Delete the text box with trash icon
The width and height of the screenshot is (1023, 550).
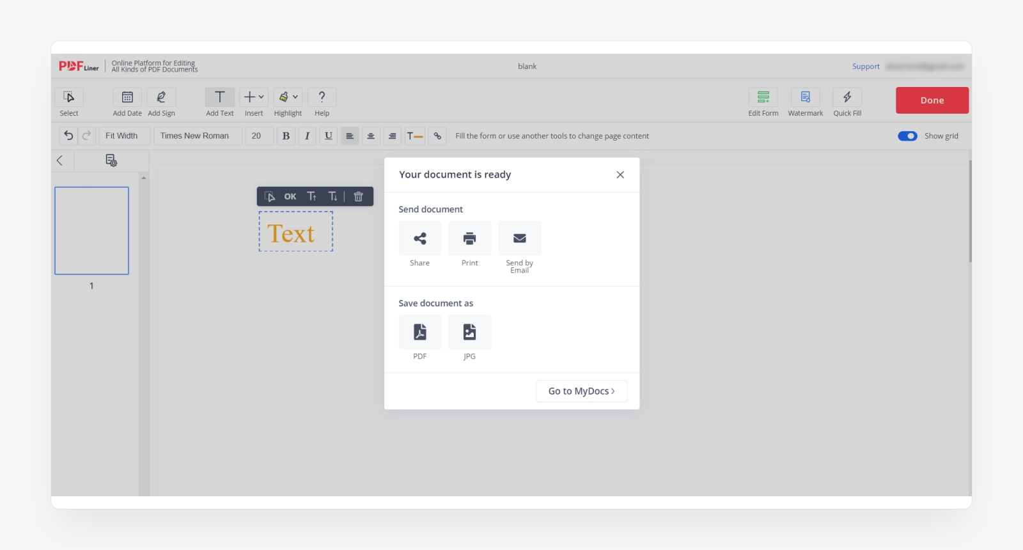359,196
